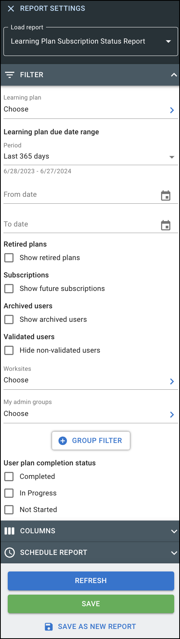The image size is (180, 639).
Task: Click the My admin groups arrow icon
Action: pyautogui.click(x=172, y=414)
